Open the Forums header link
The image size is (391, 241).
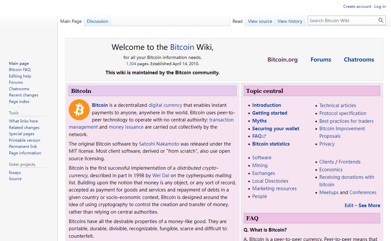[321, 60]
